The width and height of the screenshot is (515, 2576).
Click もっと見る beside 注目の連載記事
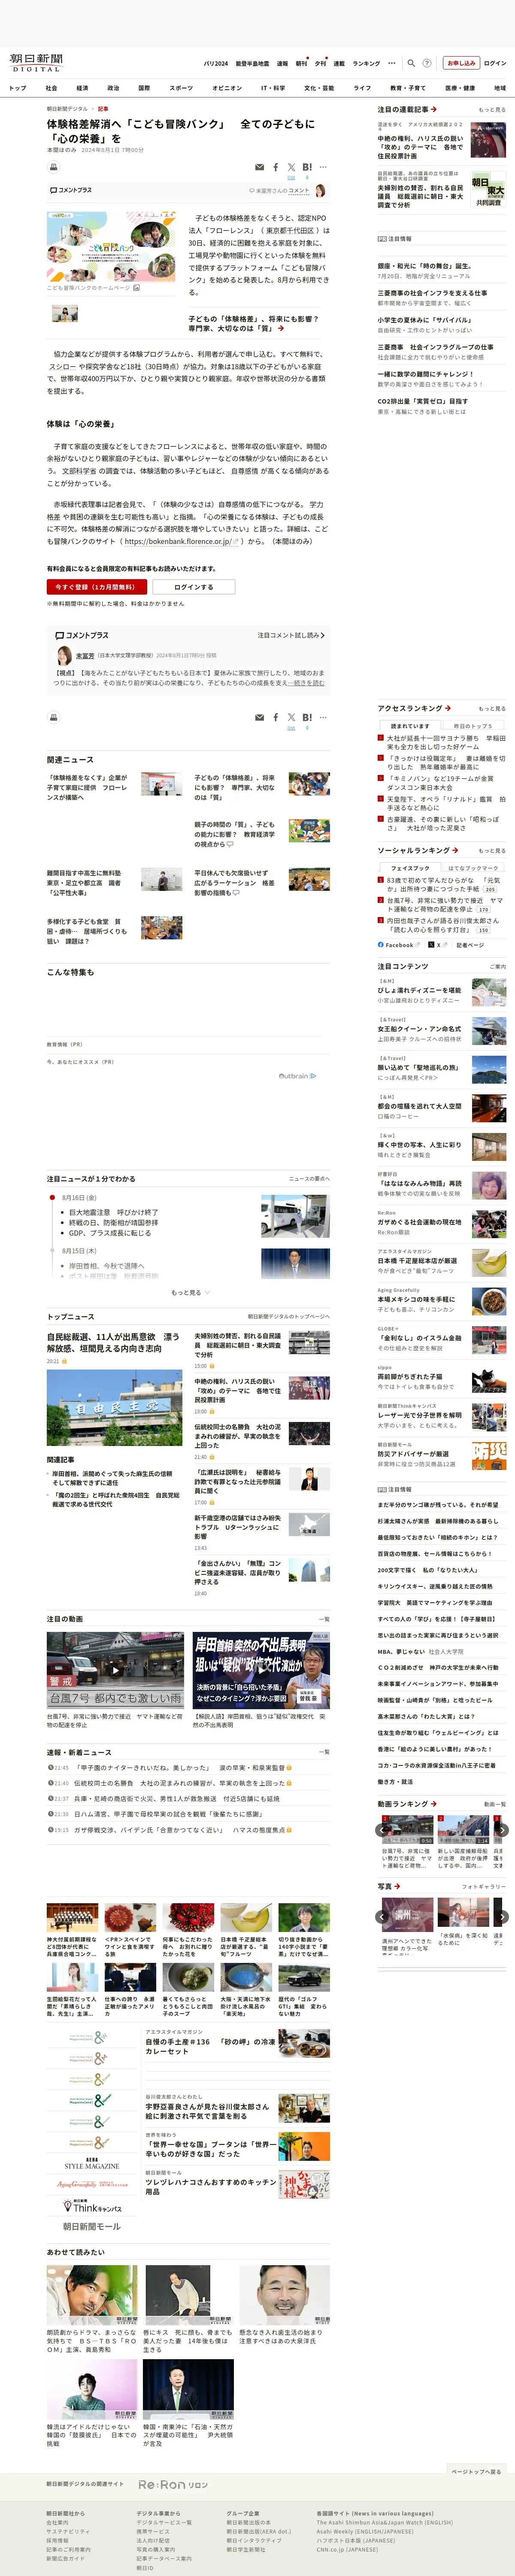point(492,110)
